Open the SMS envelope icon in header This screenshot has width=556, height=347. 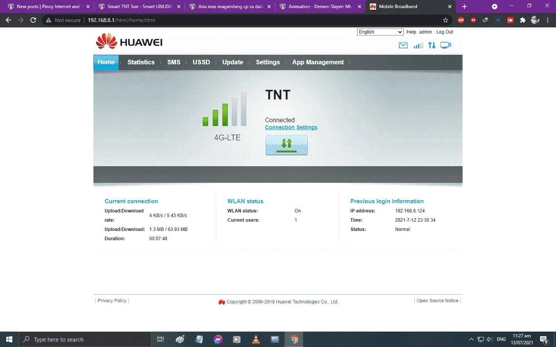(x=403, y=45)
